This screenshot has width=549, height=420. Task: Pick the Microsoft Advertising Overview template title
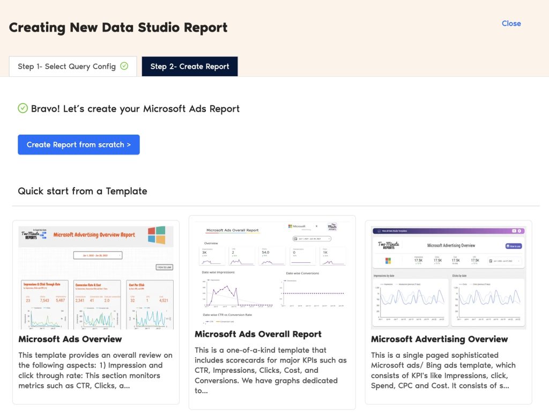click(x=440, y=339)
